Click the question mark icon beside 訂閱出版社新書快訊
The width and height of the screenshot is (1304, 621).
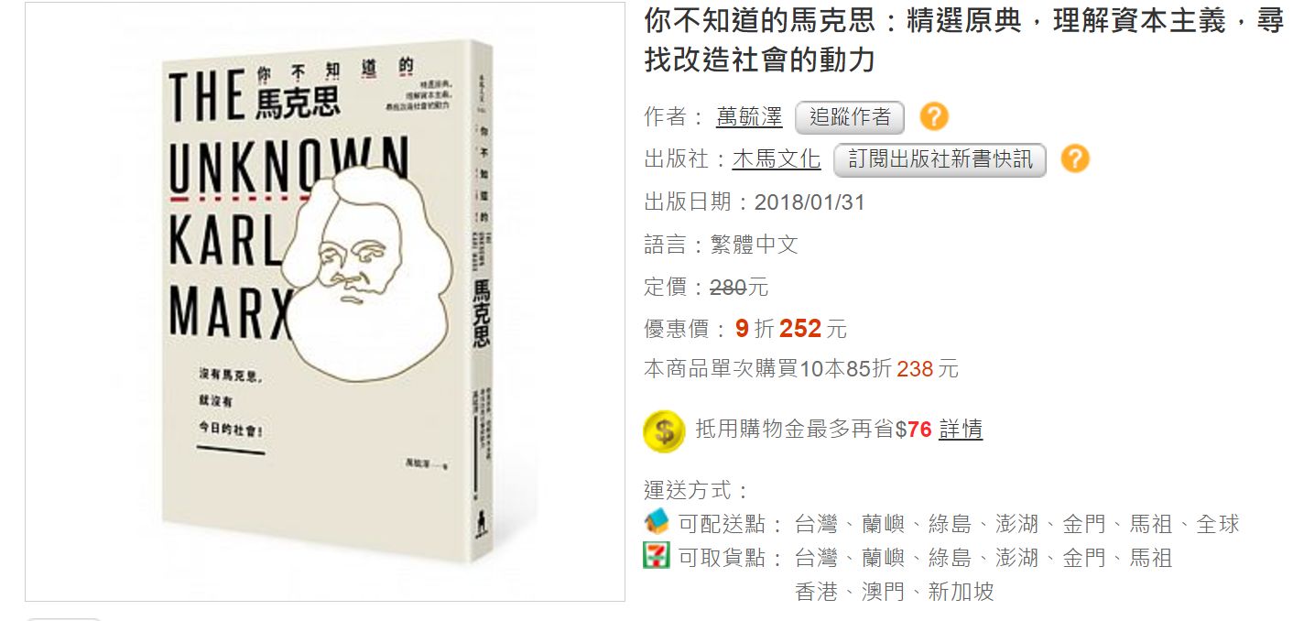1075,158
